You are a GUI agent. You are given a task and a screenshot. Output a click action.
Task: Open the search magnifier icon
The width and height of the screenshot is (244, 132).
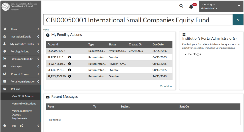coord(181,6)
